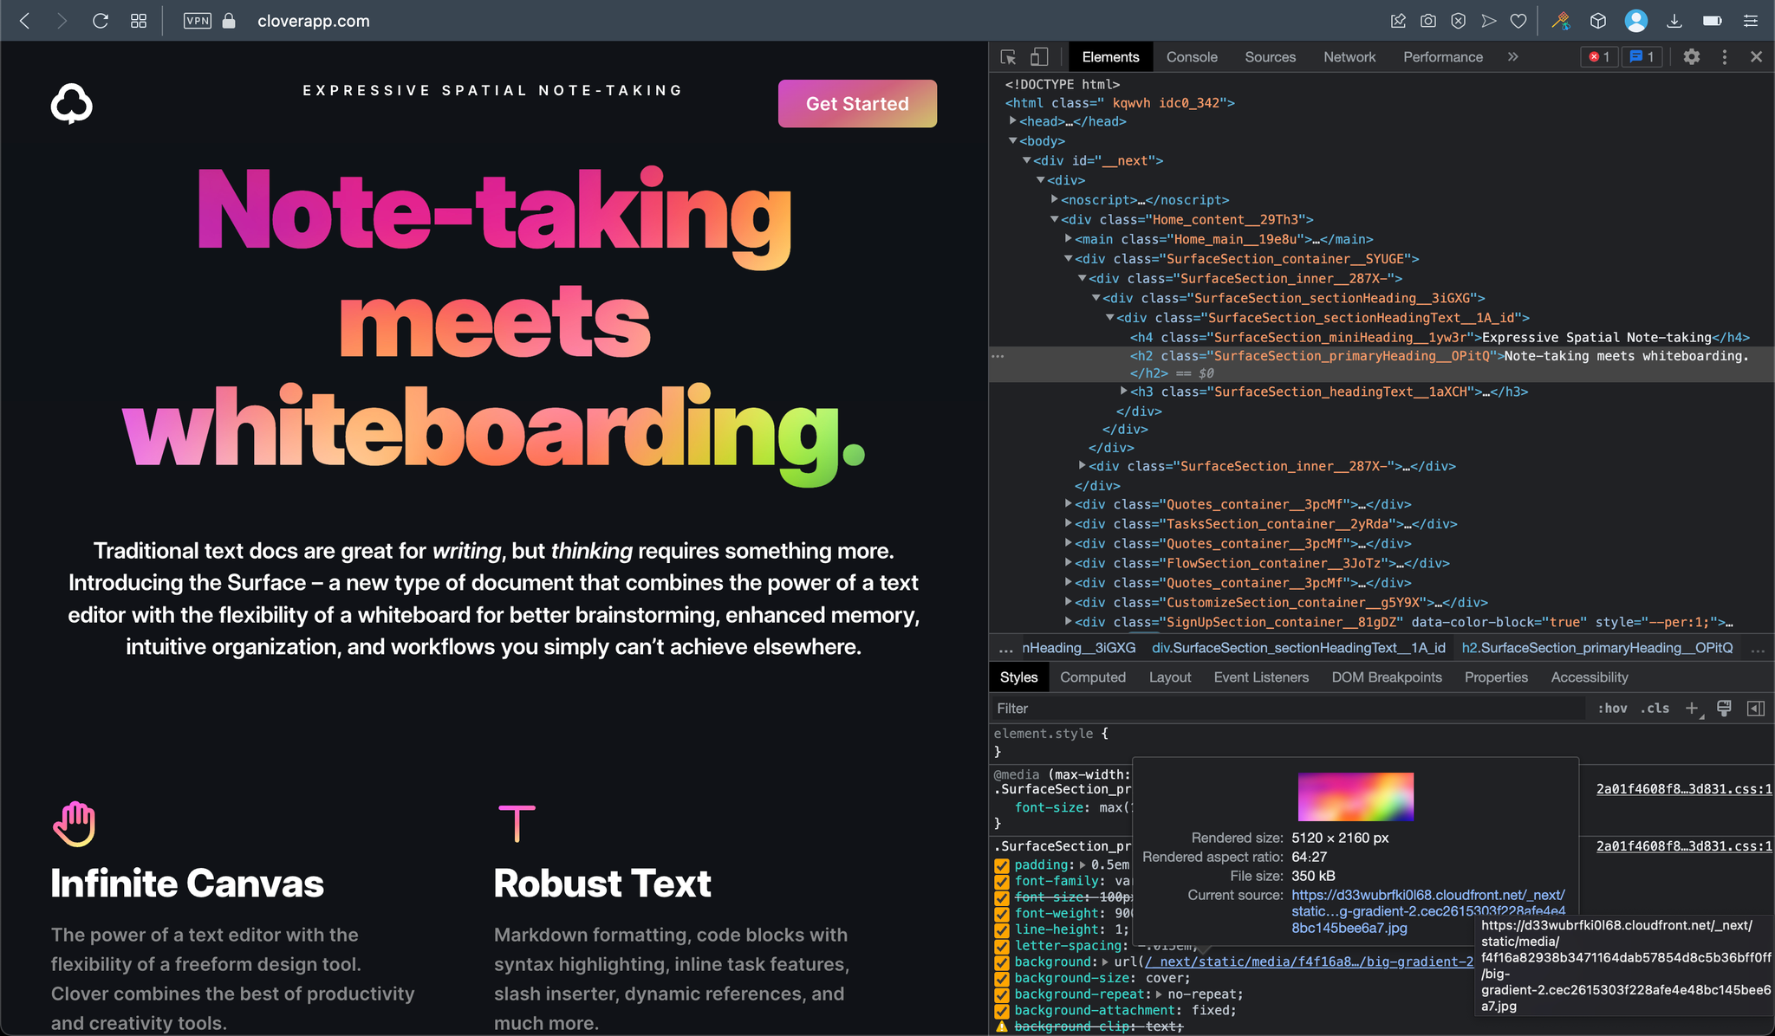Open DevTools settings gear

[1691, 57]
